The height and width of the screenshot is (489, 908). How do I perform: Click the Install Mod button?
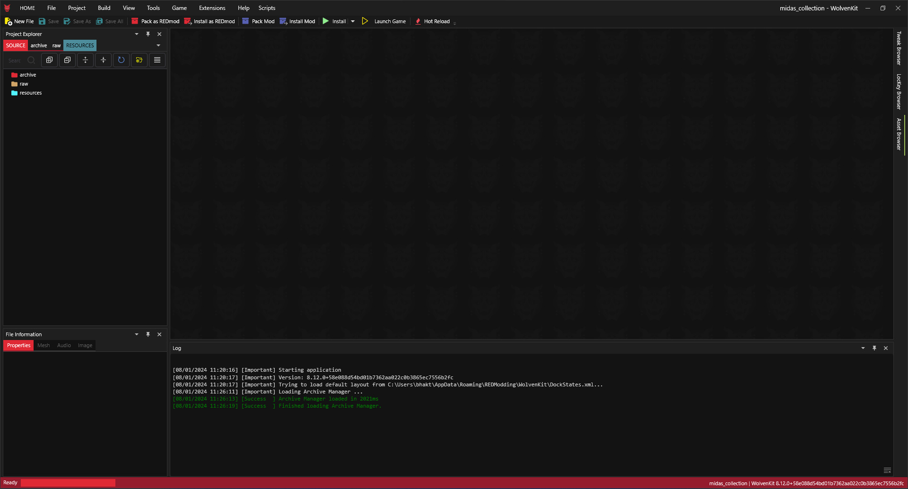(297, 21)
